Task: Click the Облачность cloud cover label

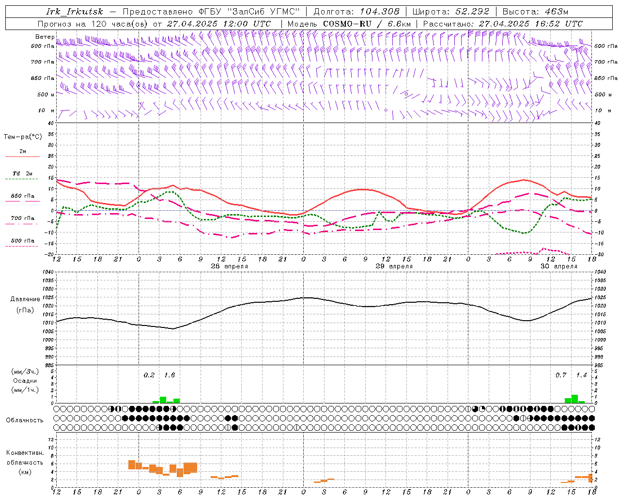Action: click(x=25, y=420)
